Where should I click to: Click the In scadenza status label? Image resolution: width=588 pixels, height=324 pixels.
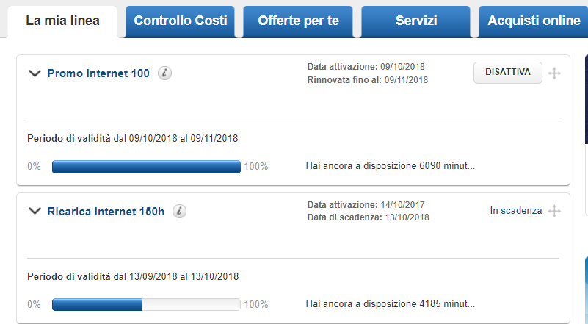516,211
